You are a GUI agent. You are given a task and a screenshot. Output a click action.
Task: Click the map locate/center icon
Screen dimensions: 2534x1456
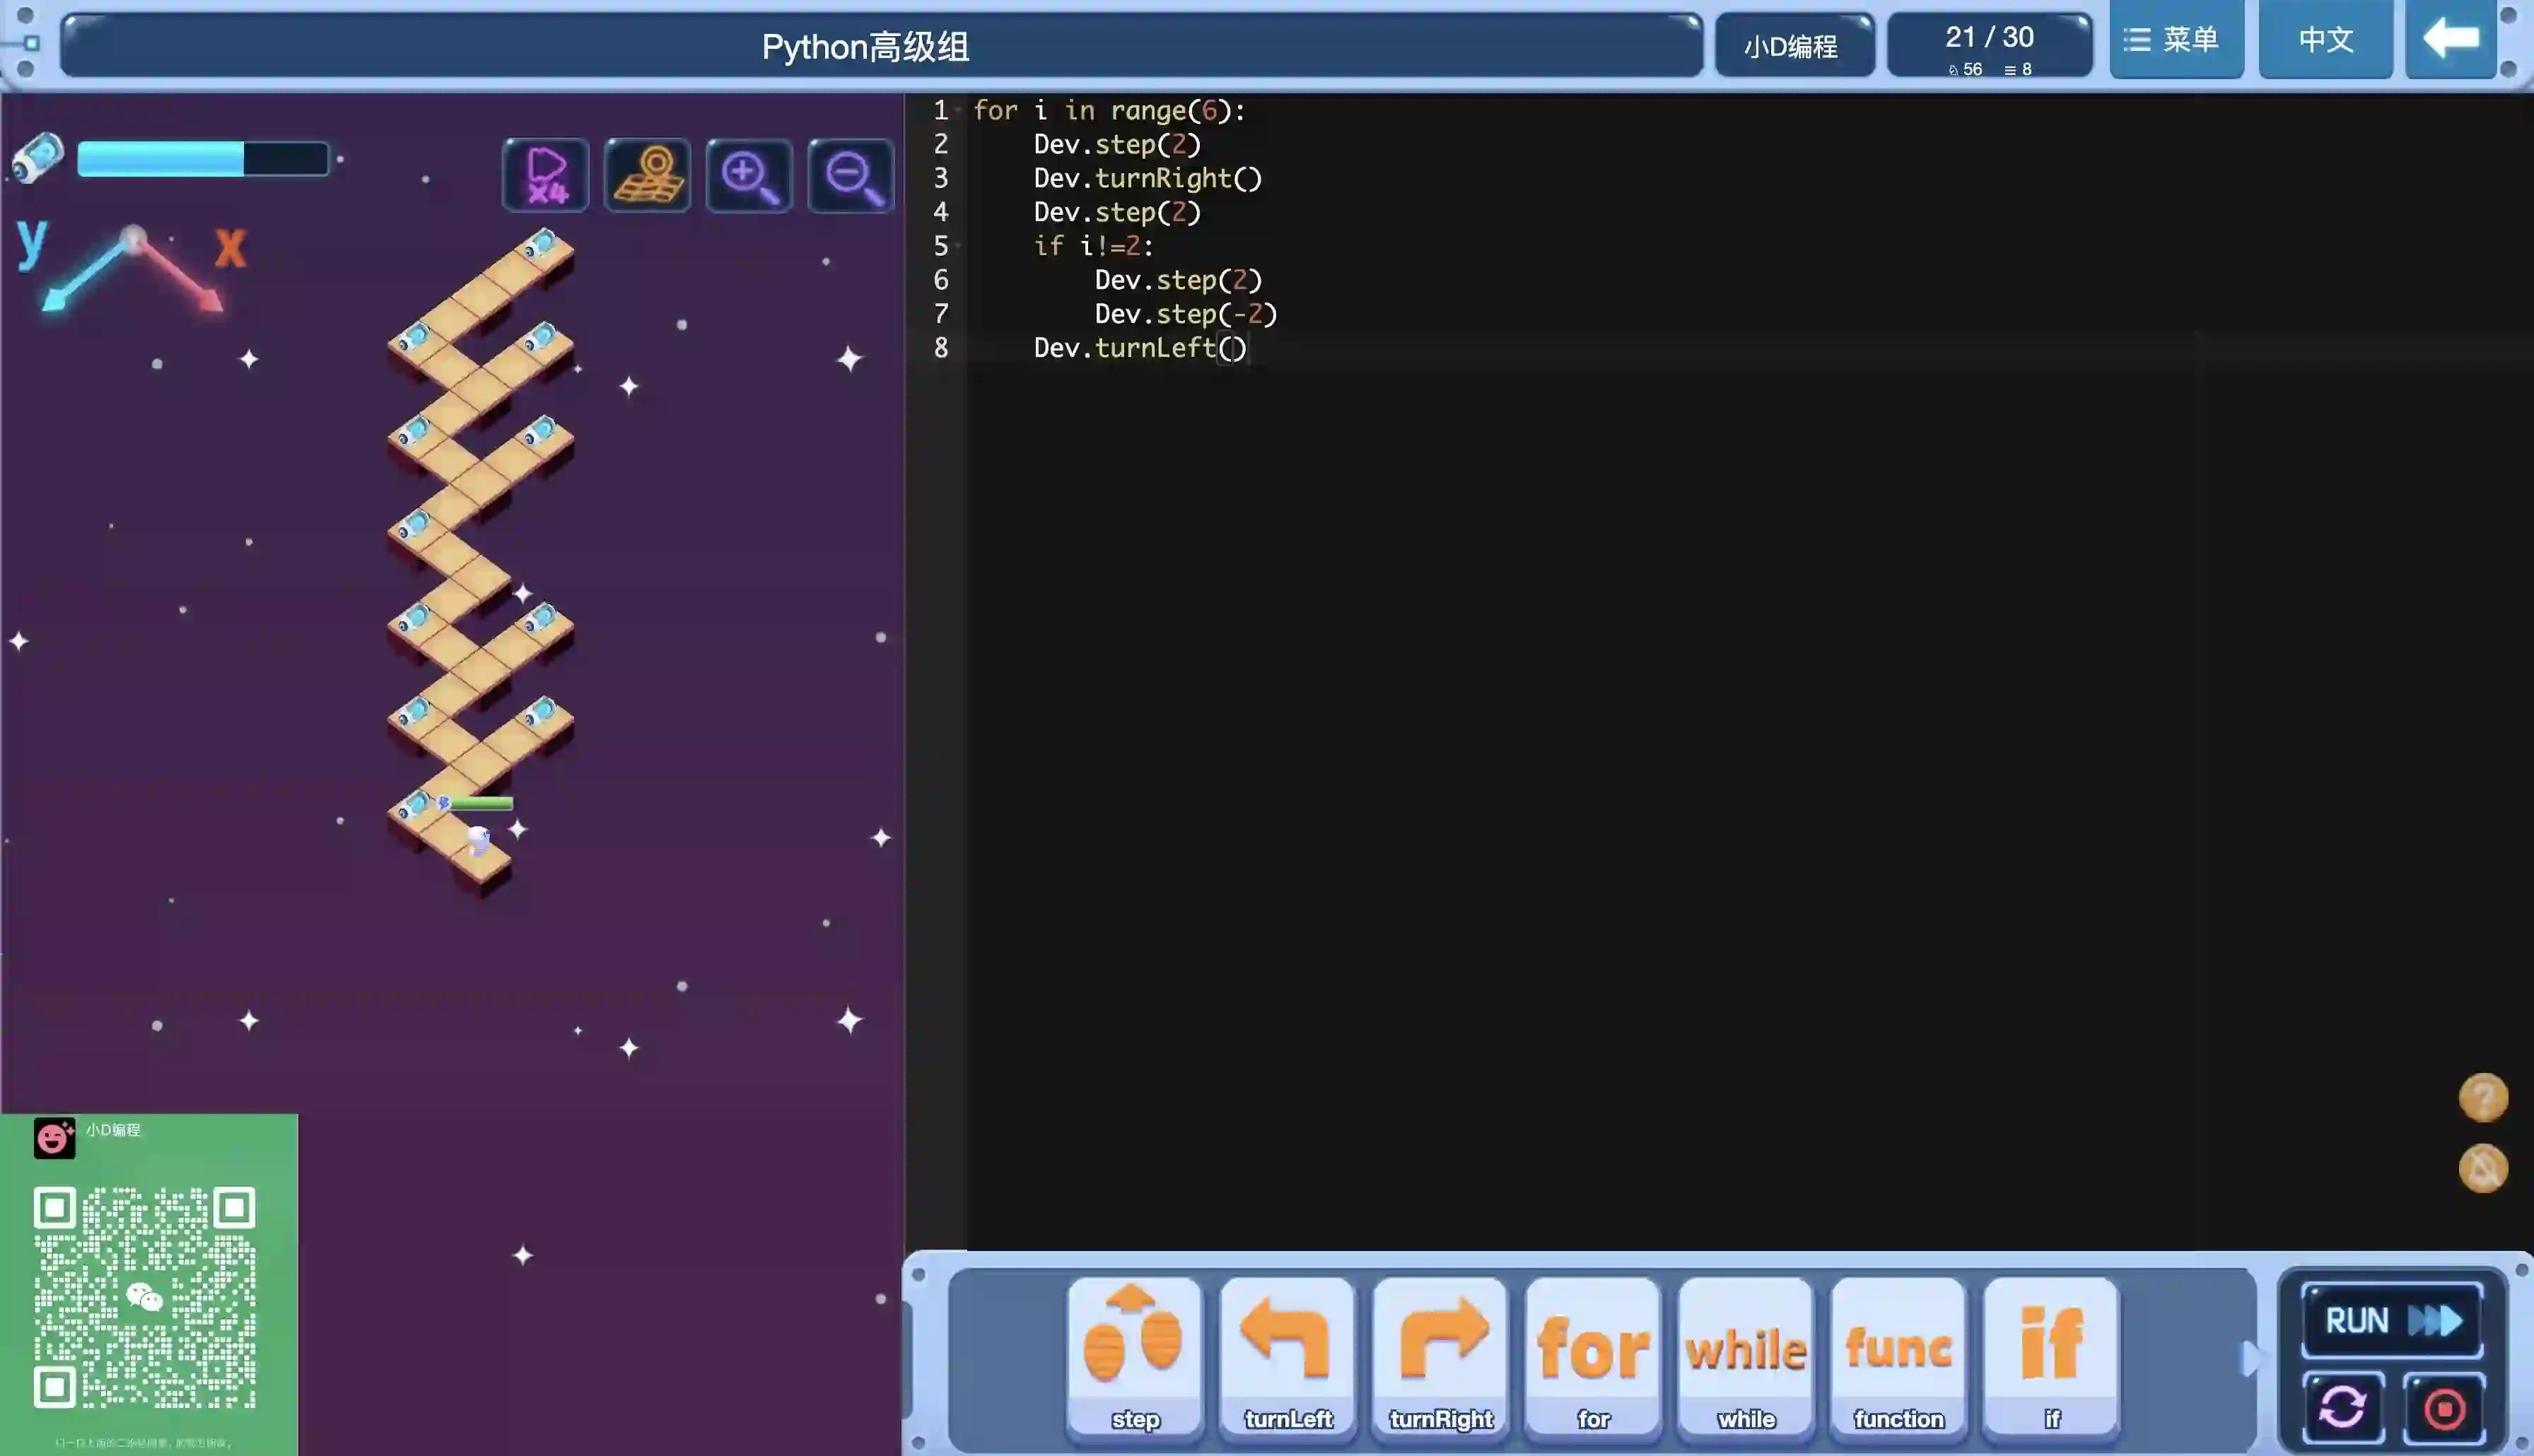(x=647, y=175)
